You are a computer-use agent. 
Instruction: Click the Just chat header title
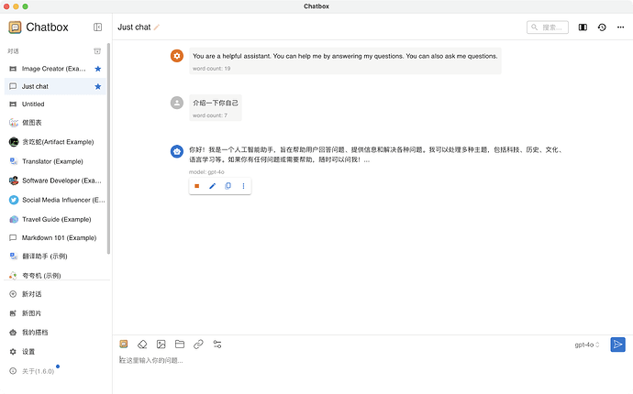point(134,27)
